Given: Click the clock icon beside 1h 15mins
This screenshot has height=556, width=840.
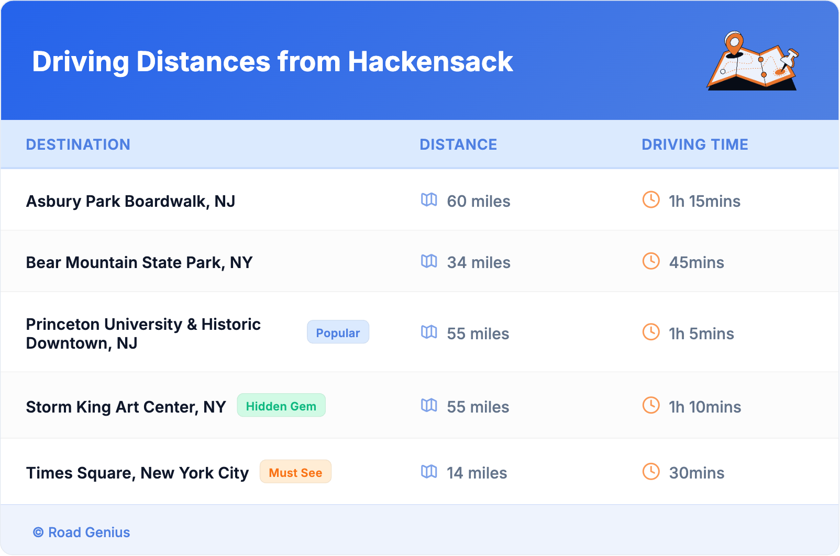Looking at the screenshot, I should click(651, 200).
